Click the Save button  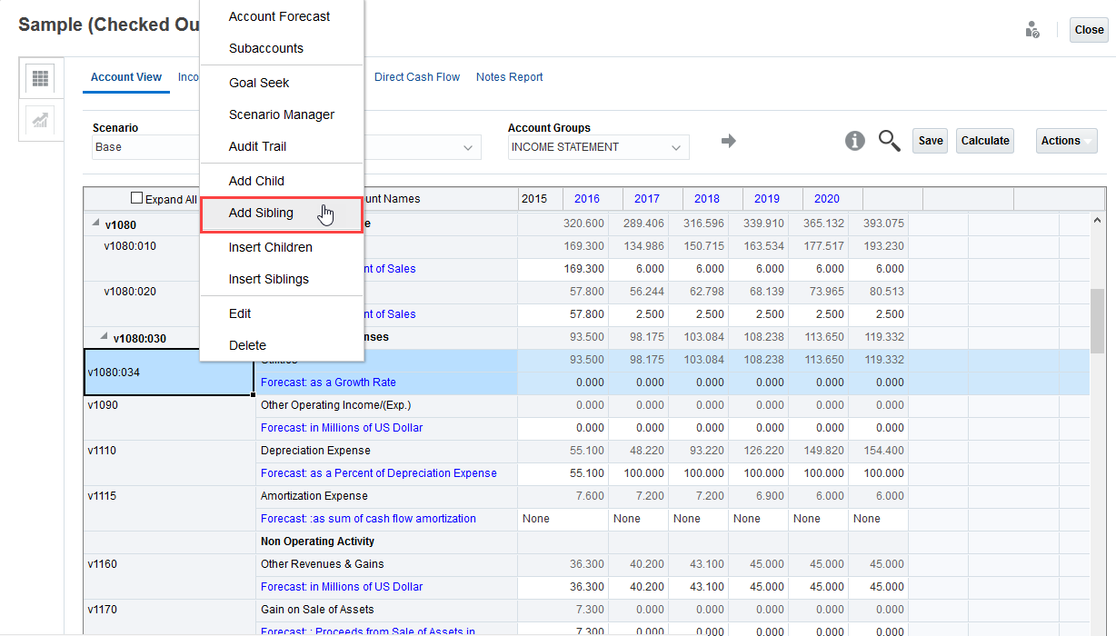click(x=930, y=141)
